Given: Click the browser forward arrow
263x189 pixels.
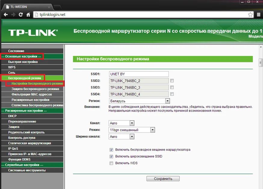Looking at the screenshot, I should click(x=13, y=14).
